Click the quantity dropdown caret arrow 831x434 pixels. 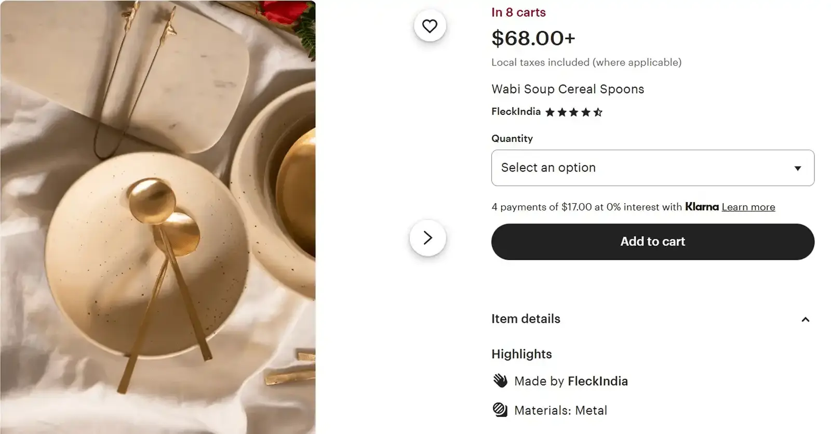pos(798,167)
